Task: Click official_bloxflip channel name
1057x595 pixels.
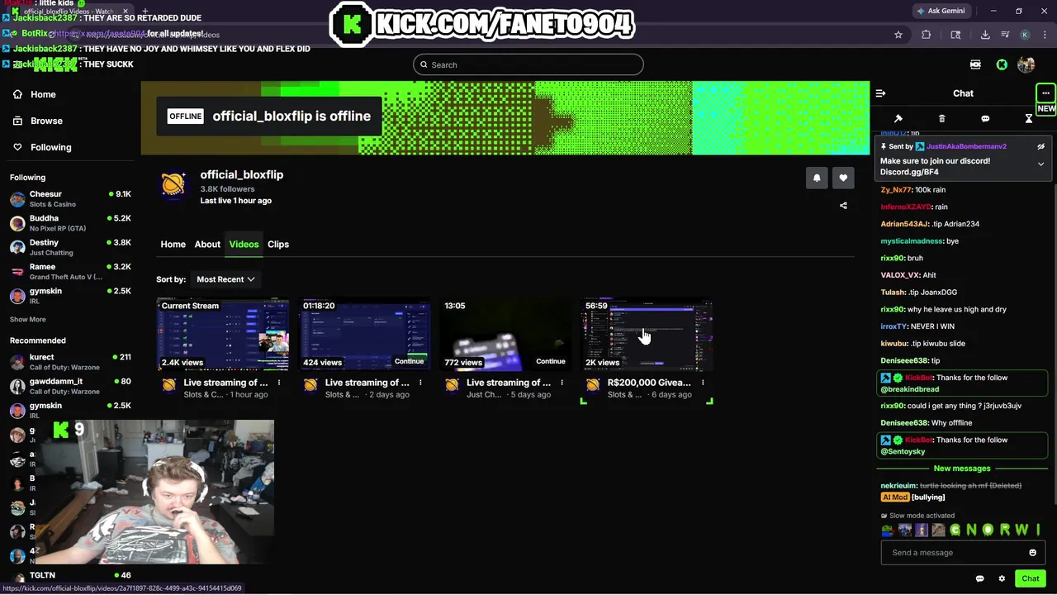Action: [241, 174]
